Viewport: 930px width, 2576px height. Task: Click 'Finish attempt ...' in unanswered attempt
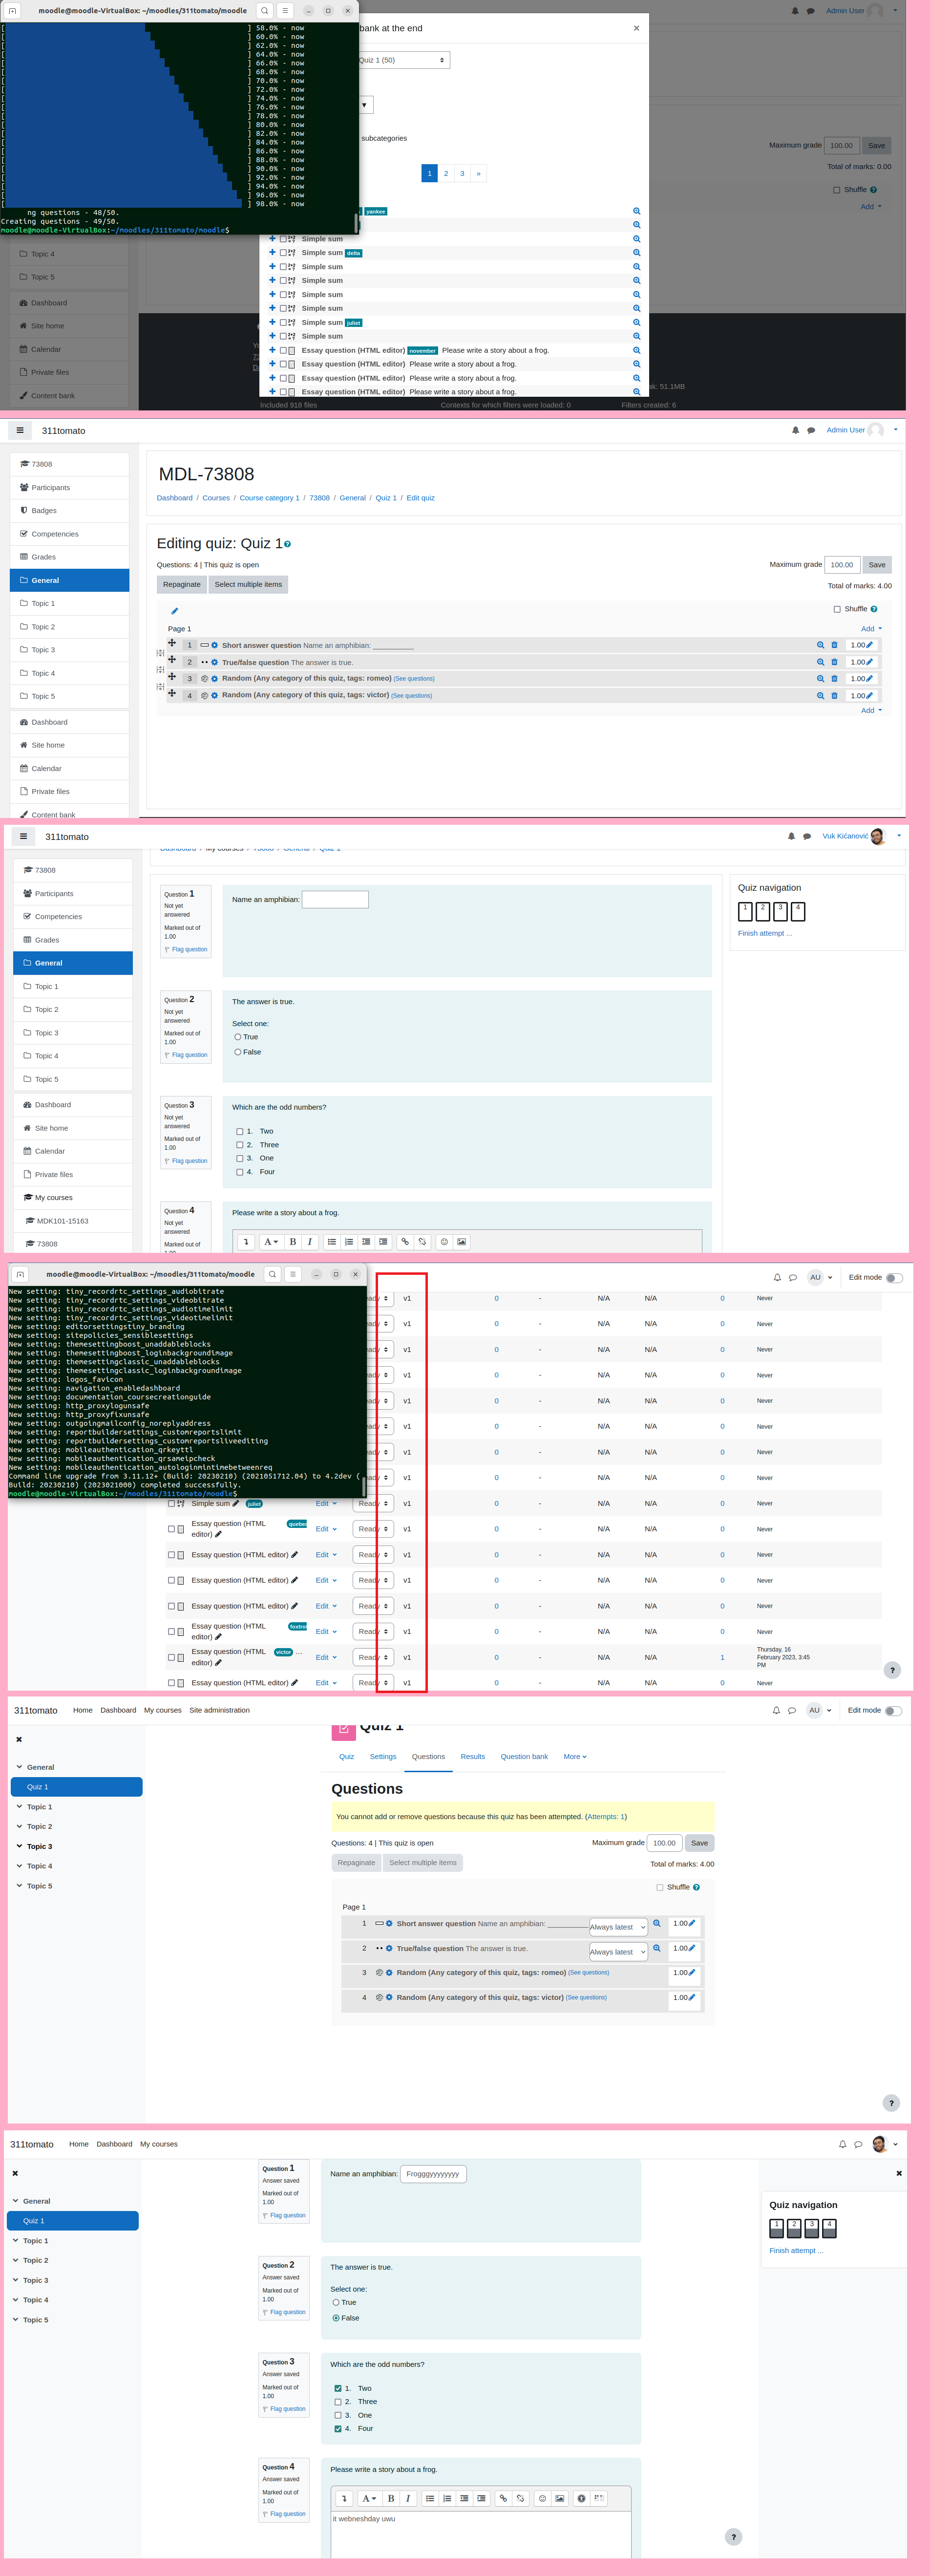click(x=765, y=933)
